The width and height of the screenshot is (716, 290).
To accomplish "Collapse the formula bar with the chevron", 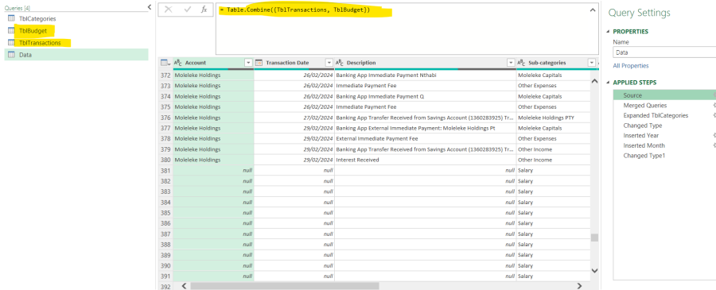I will coord(592,10).
